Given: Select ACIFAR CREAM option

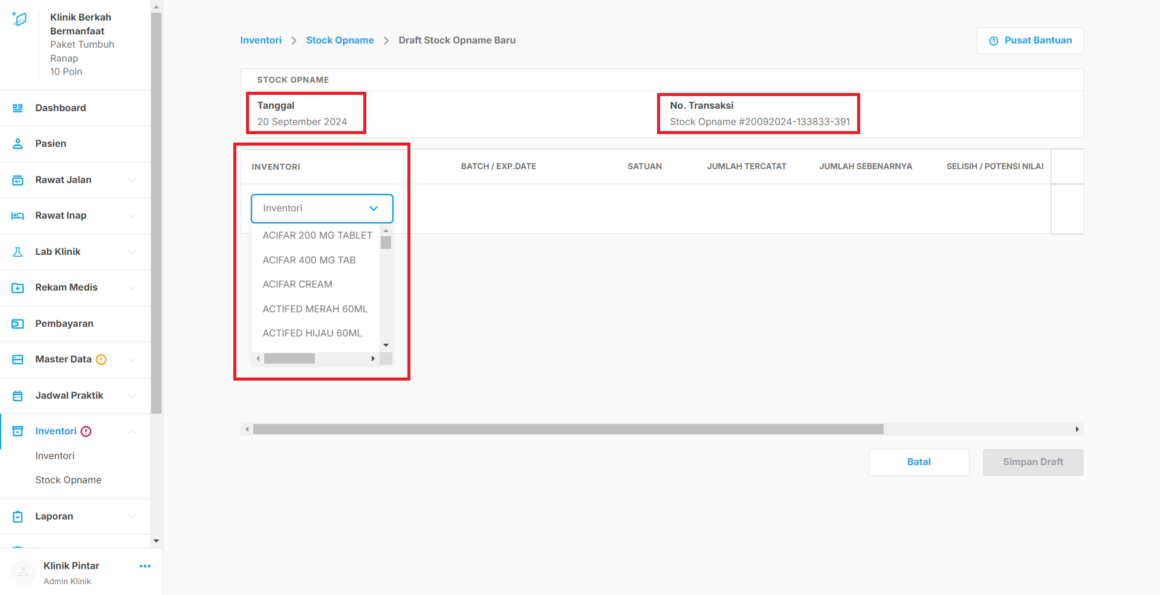Looking at the screenshot, I should tap(297, 285).
